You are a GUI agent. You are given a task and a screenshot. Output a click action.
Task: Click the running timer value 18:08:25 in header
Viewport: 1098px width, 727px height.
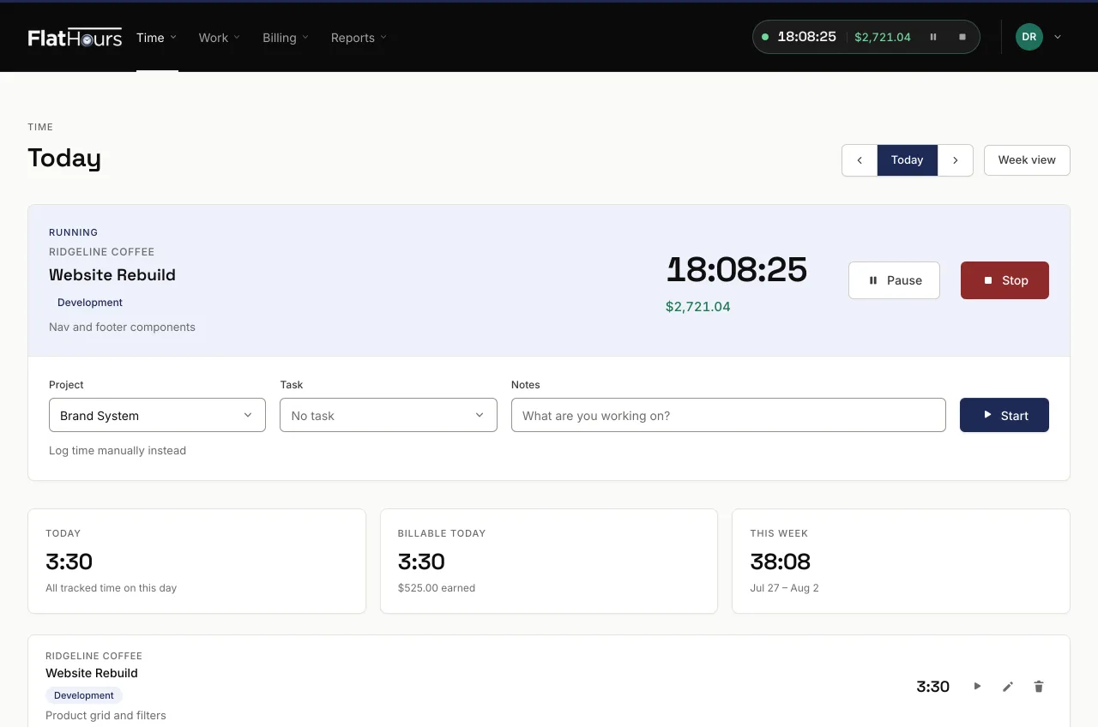pos(806,37)
